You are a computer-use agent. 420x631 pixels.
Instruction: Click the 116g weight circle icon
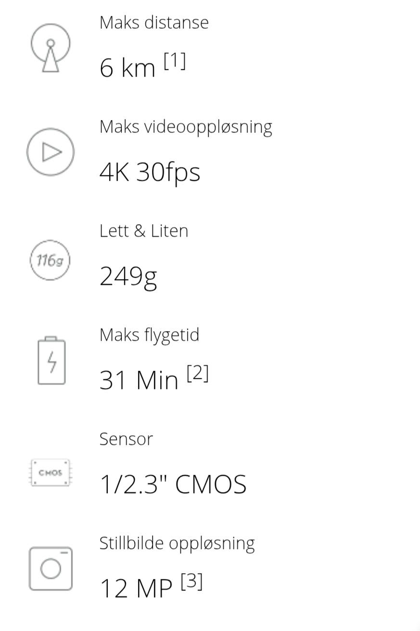tap(51, 260)
